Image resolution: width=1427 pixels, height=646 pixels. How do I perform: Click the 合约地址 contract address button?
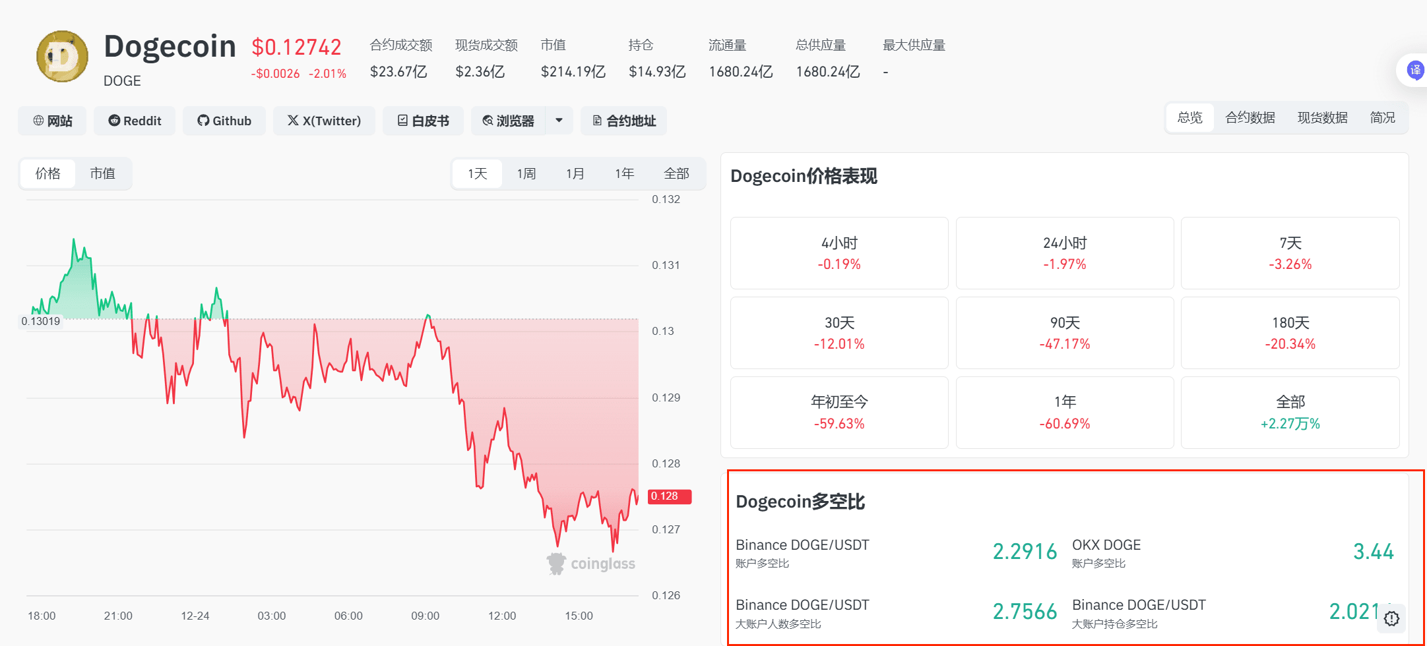(624, 121)
